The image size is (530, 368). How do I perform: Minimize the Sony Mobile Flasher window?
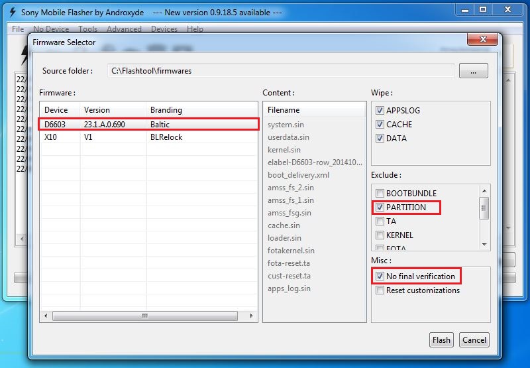coord(465,10)
